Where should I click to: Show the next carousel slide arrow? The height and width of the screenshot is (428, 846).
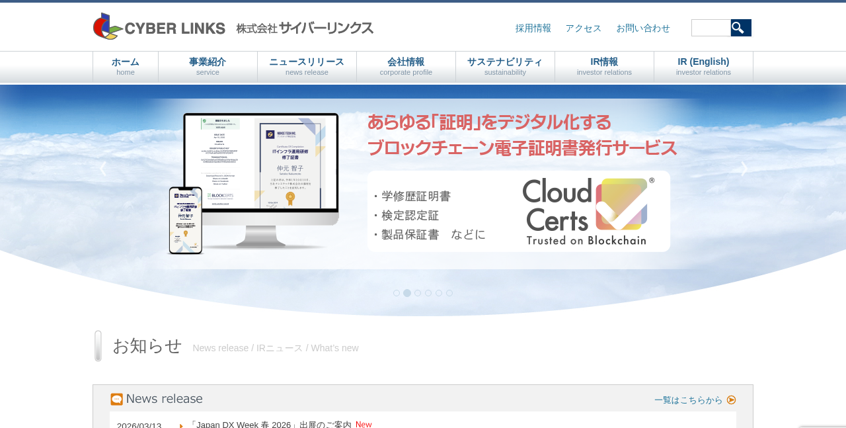tap(744, 169)
